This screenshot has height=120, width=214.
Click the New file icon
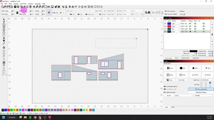(x=3, y=7)
